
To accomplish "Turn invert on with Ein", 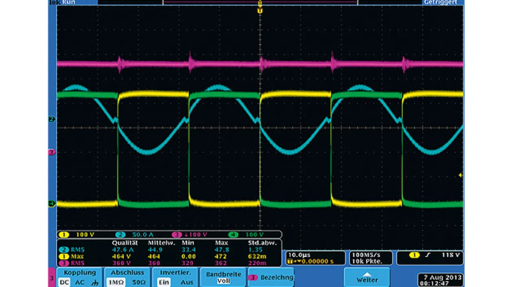I will (164, 282).
